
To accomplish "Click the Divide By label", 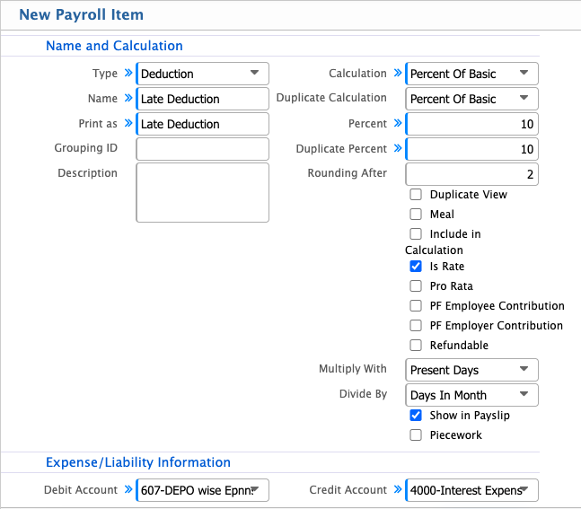I will (x=363, y=394).
